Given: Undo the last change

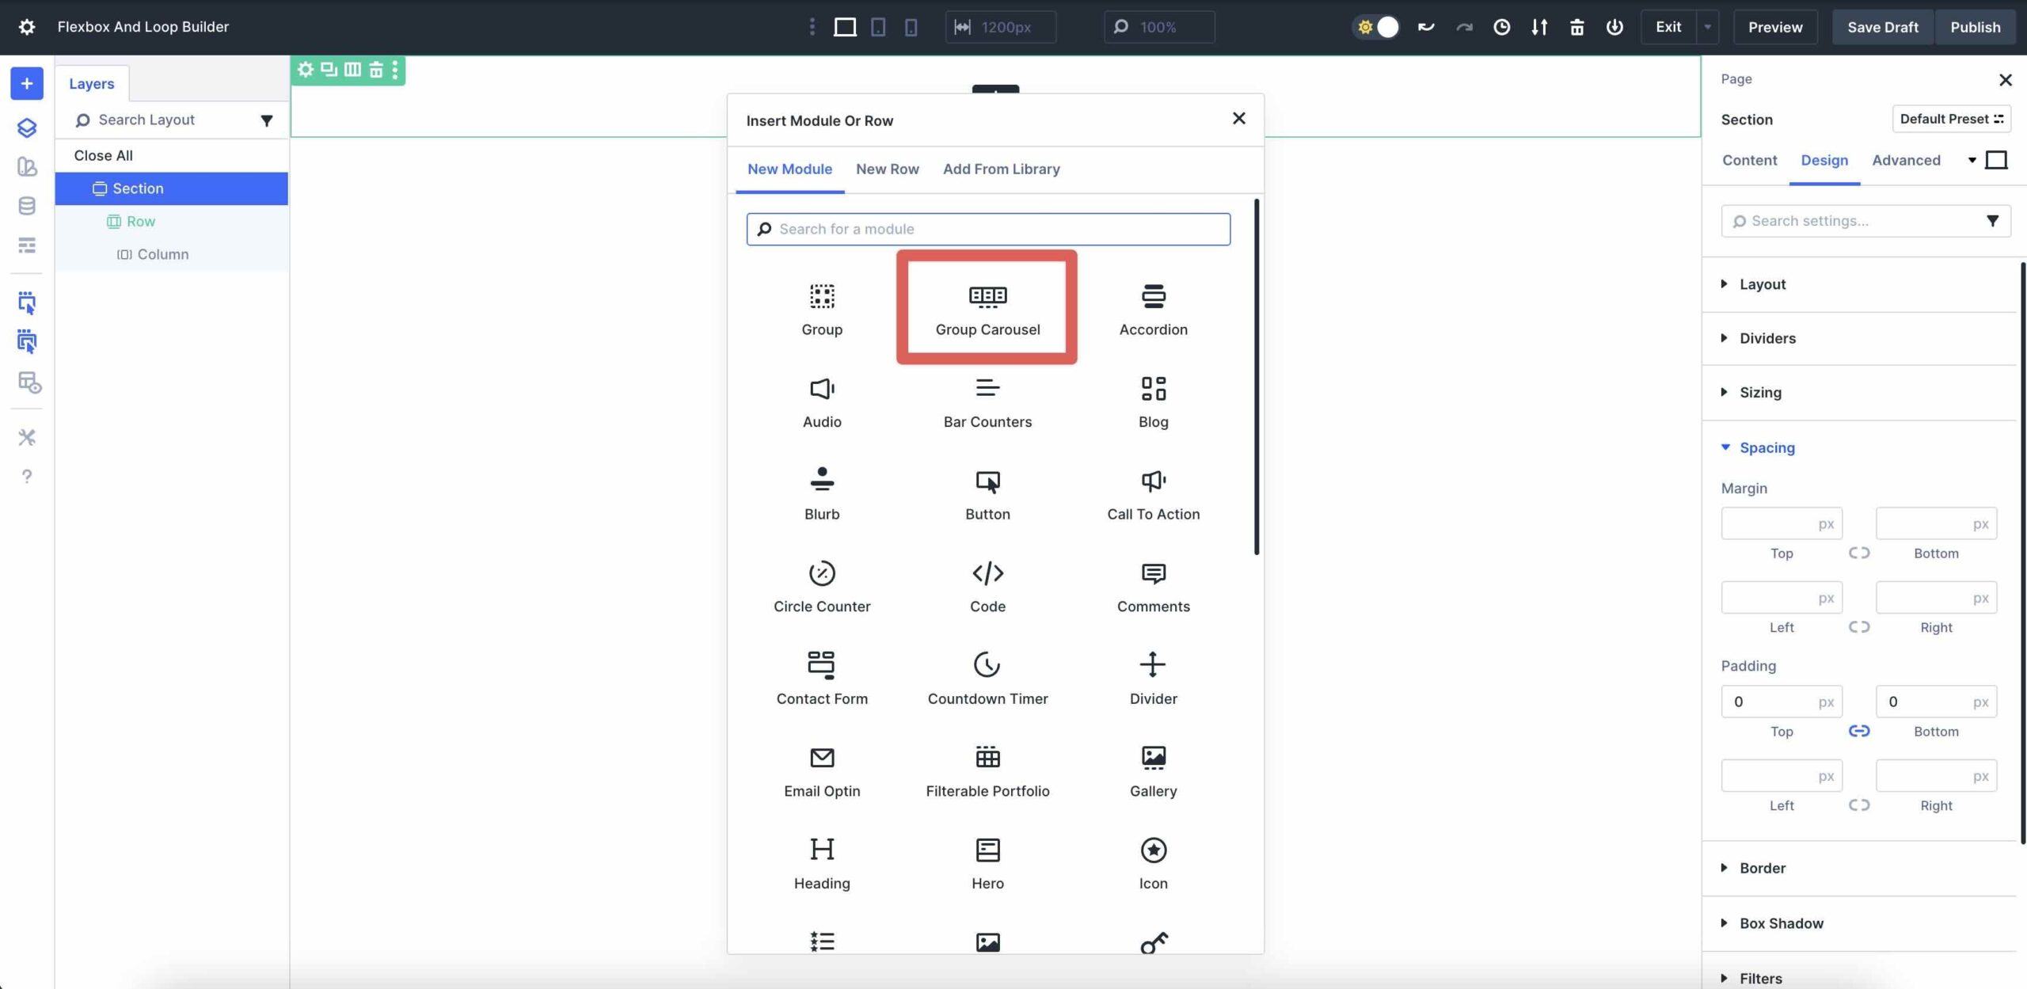Looking at the screenshot, I should point(1425,26).
